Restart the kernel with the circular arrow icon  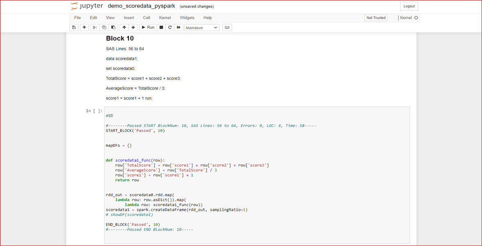point(170,27)
